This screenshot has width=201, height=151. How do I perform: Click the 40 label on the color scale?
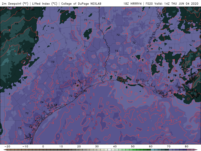pos(115,146)
